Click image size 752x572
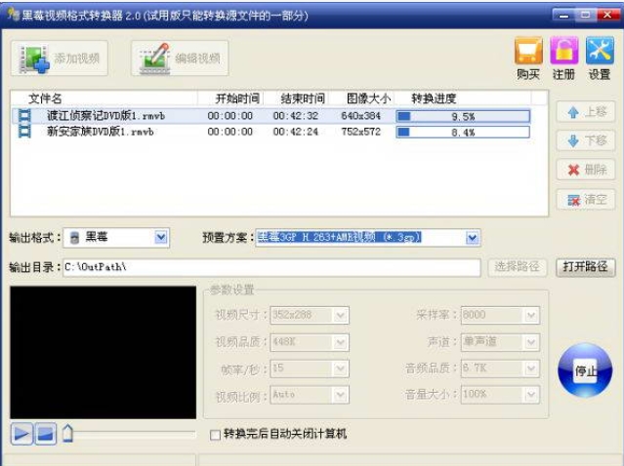The height and width of the screenshot is (466, 624). [360, 132]
